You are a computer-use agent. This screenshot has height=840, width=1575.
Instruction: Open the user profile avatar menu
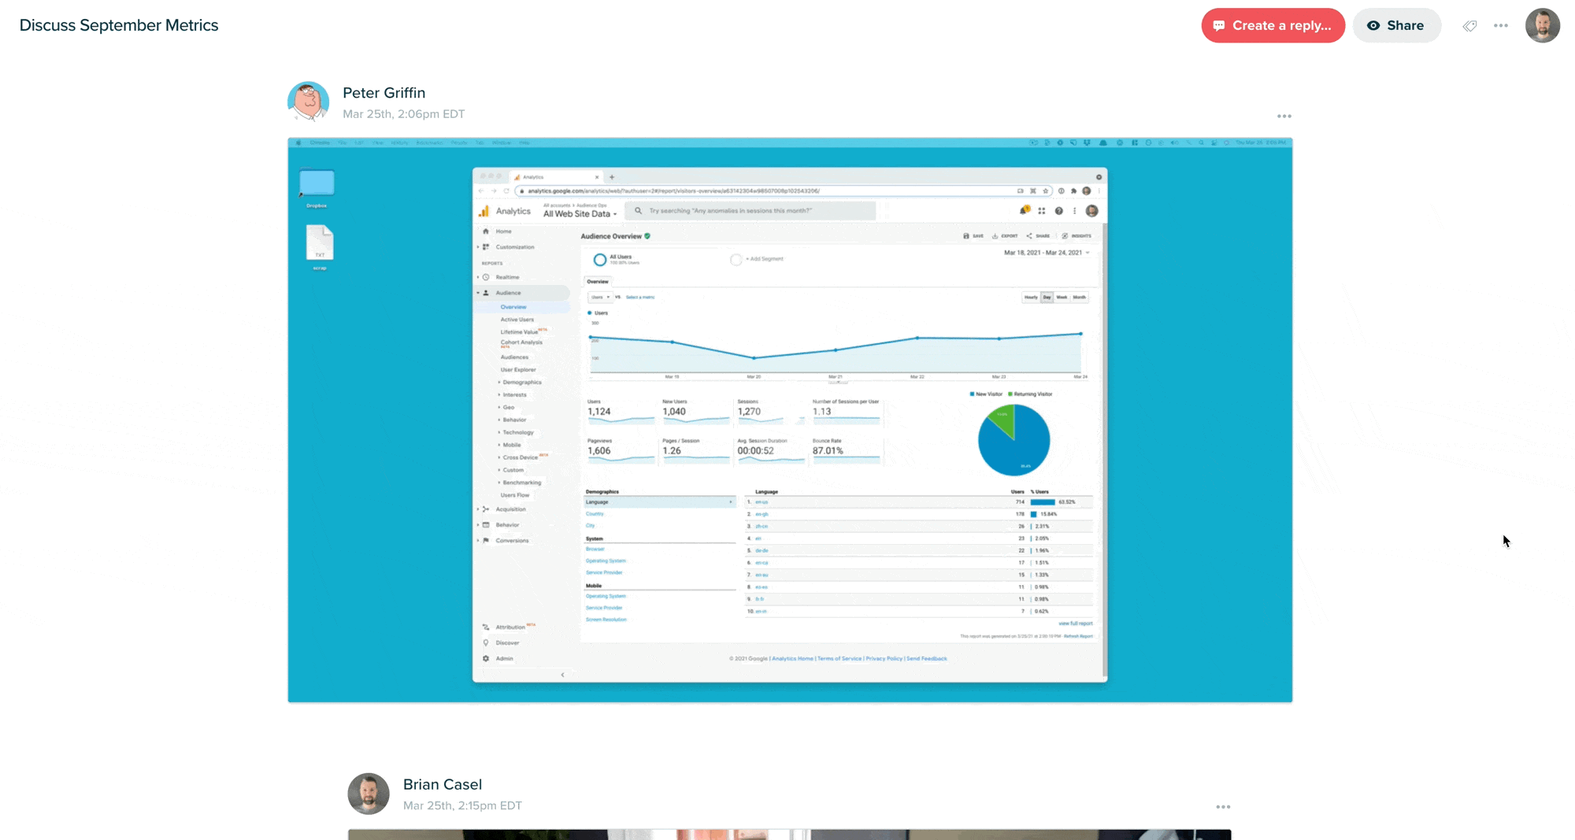(x=1542, y=26)
